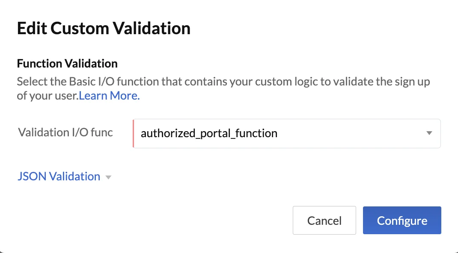Click the Function Validation heading
The image size is (458, 253).
coord(67,64)
